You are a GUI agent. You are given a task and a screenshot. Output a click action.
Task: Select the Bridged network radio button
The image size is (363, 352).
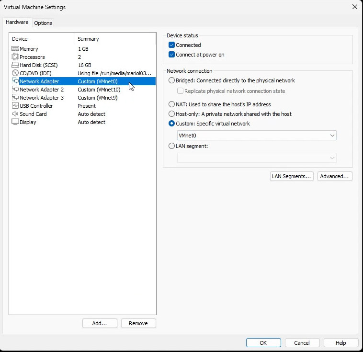click(172, 80)
